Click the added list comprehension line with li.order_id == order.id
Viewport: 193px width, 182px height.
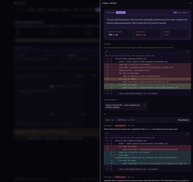(x=147, y=163)
